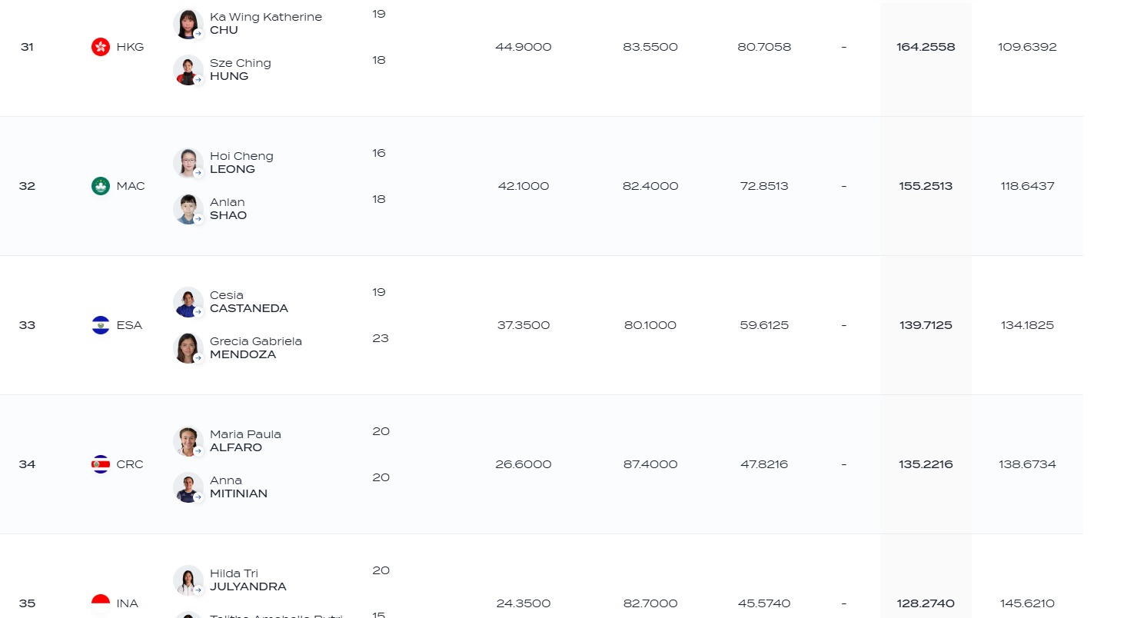Open Ka Wing Katherine Chu's profile arrow
This screenshot has width=1137, height=618.
pos(198,34)
